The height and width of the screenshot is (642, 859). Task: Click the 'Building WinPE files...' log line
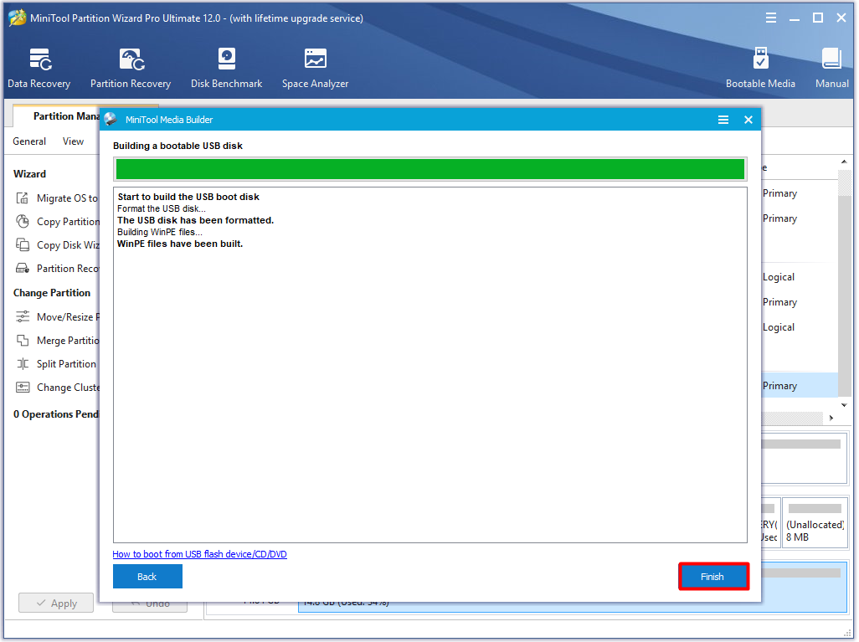(159, 232)
